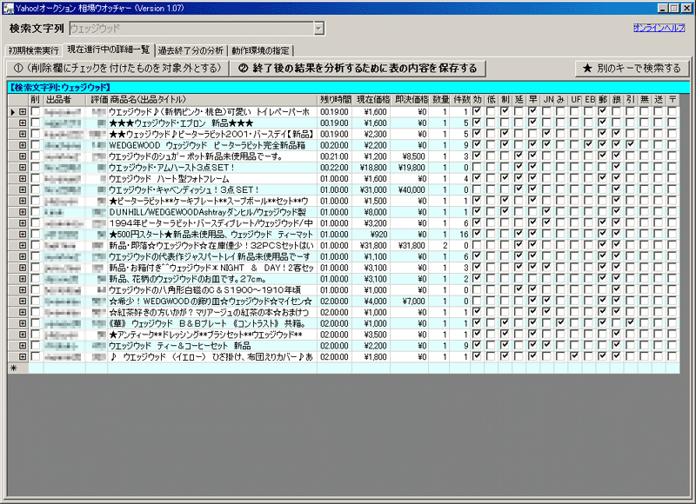The height and width of the screenshot is (504, 696).
Task: Sort by 残り時間 column header
Action: 335,100
